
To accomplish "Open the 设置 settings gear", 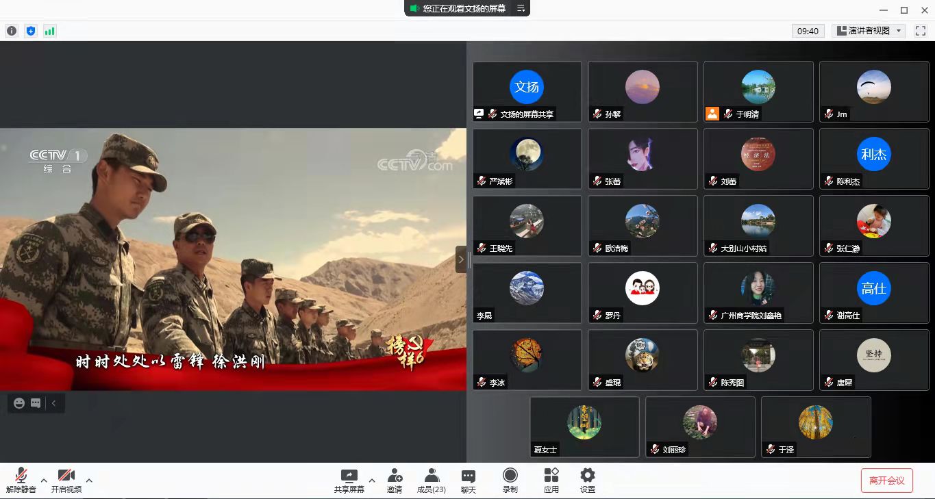I will click(587, 479).
